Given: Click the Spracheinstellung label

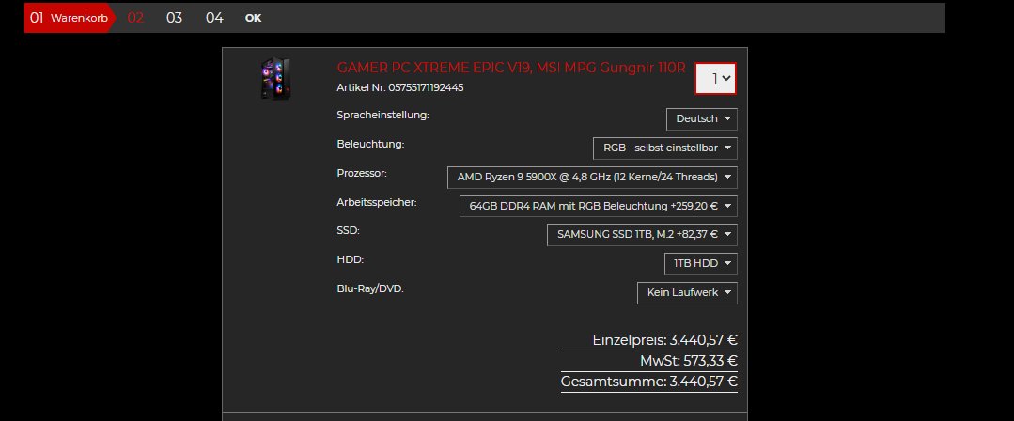Looking at the screenshot, I should click(382, 115).
